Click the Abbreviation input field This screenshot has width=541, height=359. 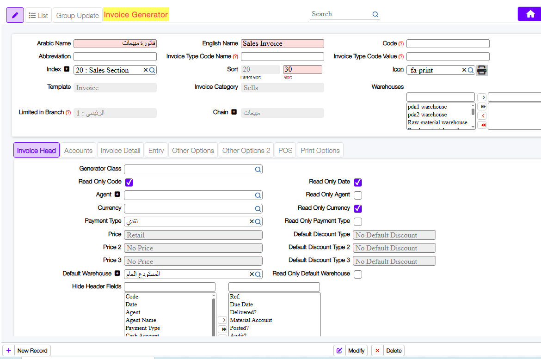pos(115,56)
